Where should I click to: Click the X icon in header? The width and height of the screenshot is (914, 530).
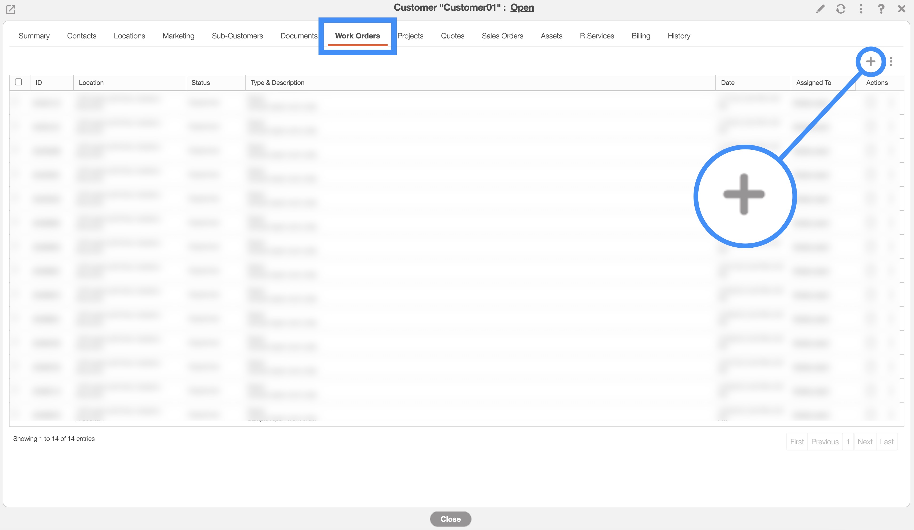click(x=902, y=9)
